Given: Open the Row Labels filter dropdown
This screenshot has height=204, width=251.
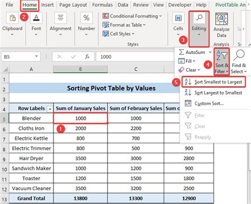Looking at the screenshot, I should pyautogui.click(x=50, y=109).
